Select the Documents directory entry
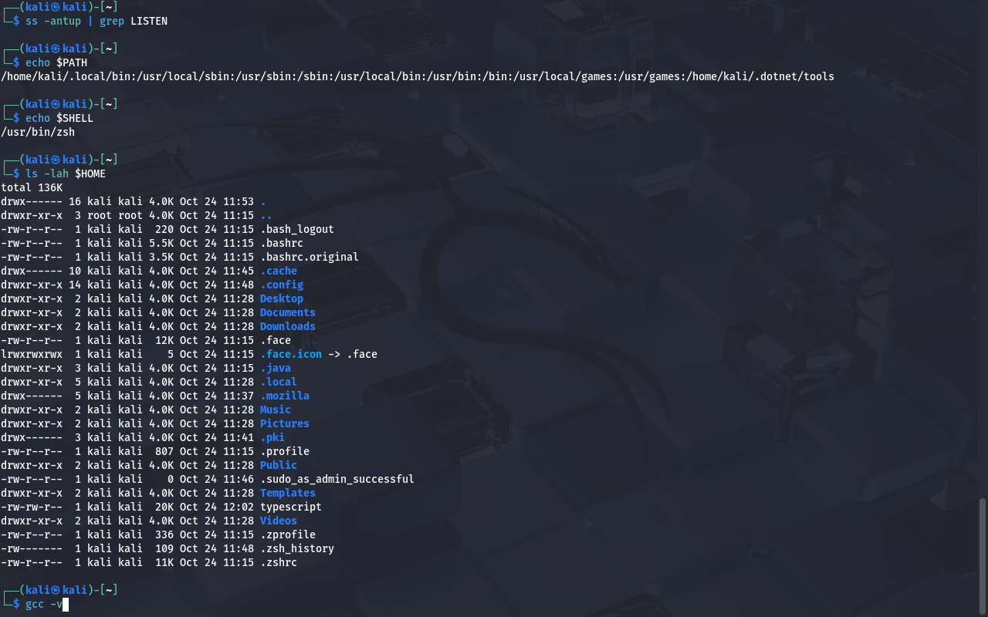This screenshot has width=988, height=617. 287,312
